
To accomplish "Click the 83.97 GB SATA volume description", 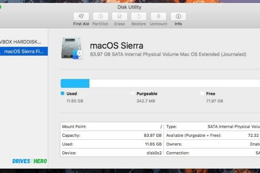I will (168, 54).
